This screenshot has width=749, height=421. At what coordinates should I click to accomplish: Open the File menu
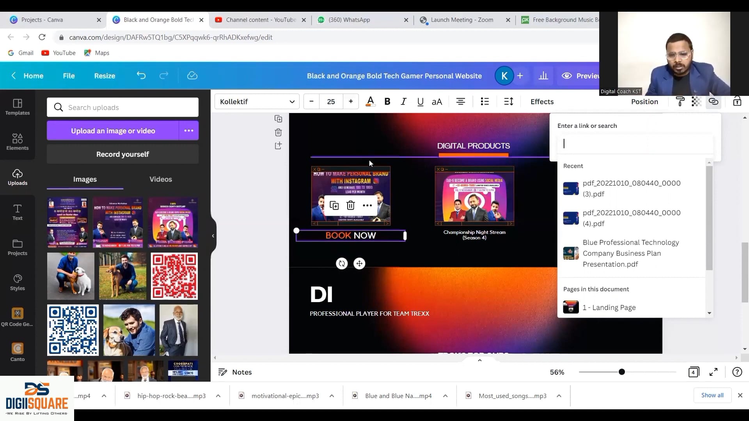tap(69, 76)
